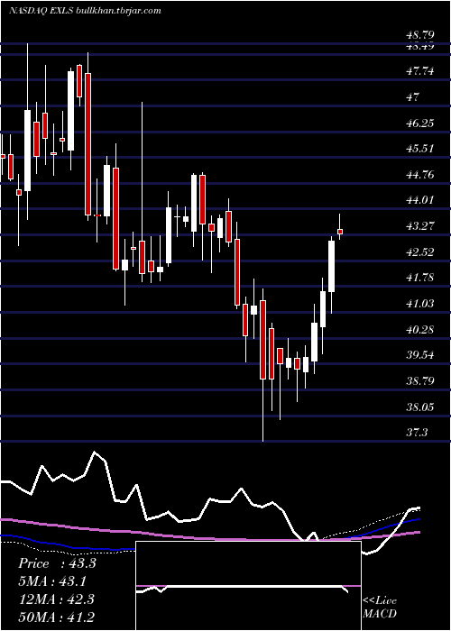The height and width of the screenshot is (631, 451).
Task: Click inside the MACD inset panel
Action: coord(248,586)
